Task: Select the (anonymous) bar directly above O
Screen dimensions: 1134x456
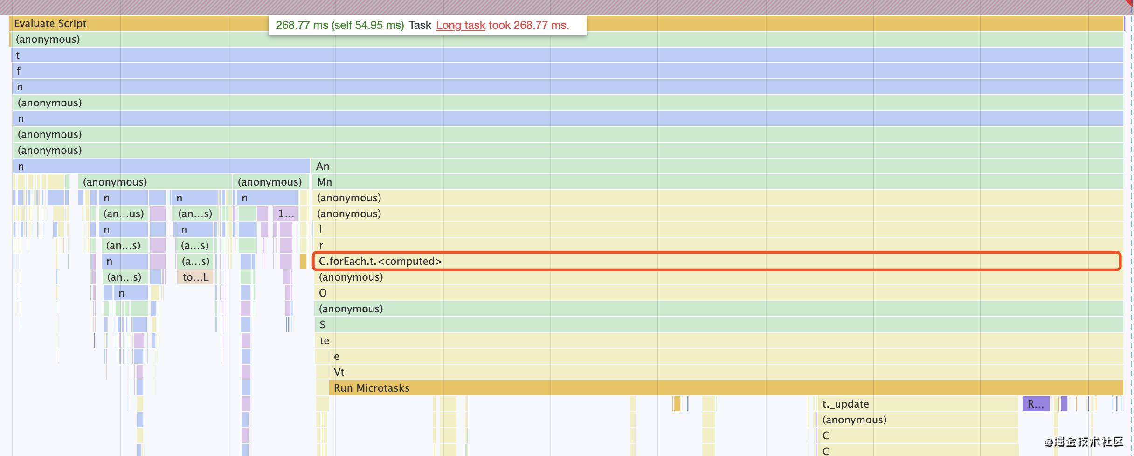Action: 719,277
